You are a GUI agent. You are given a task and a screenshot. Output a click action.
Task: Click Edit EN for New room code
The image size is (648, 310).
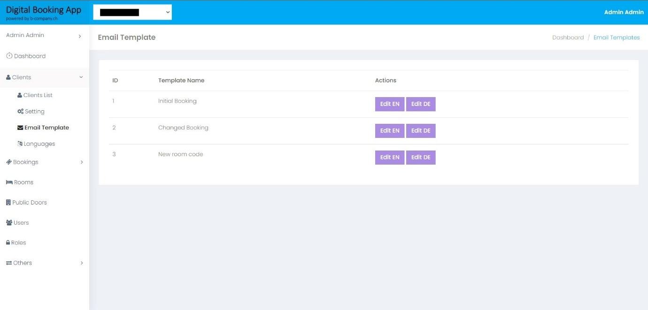(x=390, y=158)
